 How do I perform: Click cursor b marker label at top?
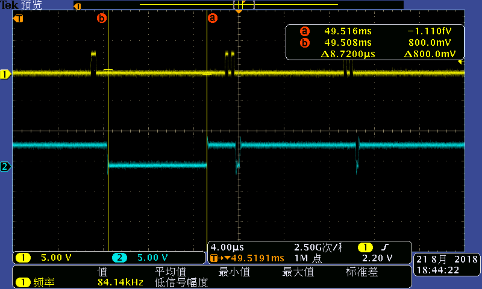click(x=102, y=18)
